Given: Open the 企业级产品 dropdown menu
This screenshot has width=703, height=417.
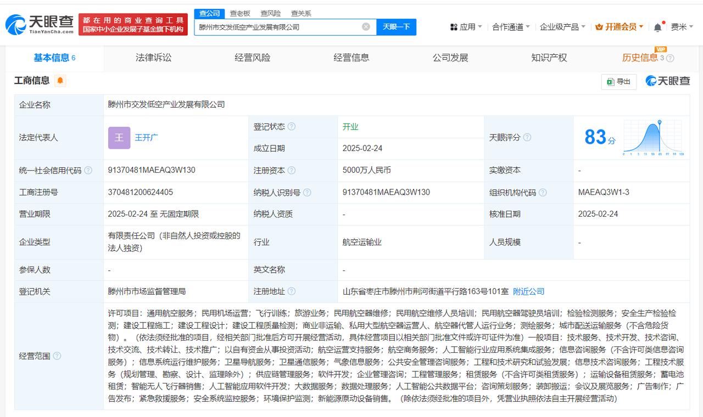Looking at the screenshot, I should point(562,27).
